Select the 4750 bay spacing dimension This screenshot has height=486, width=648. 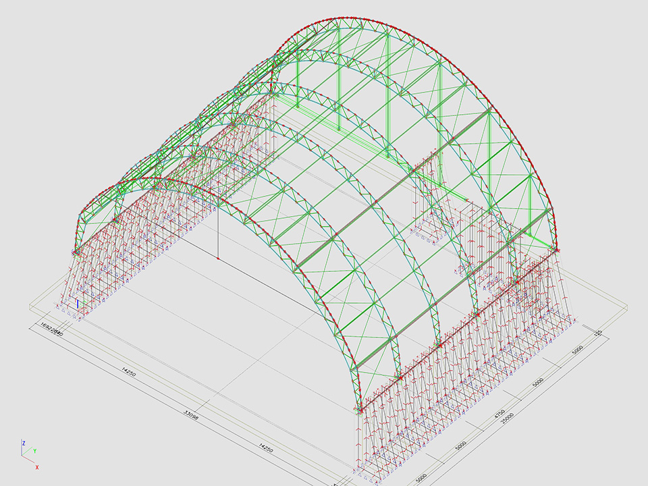500,413
